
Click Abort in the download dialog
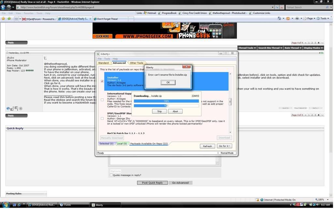pos(175,111)
